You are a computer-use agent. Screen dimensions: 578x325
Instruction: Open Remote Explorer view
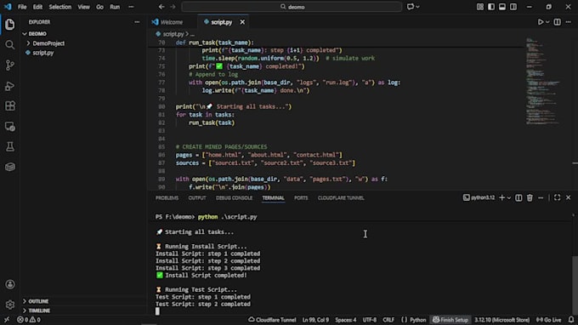tap(10, 127)
